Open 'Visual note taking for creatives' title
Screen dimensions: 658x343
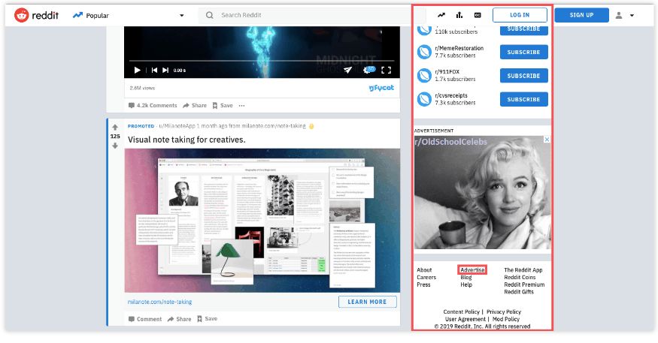tap(186, 140)
